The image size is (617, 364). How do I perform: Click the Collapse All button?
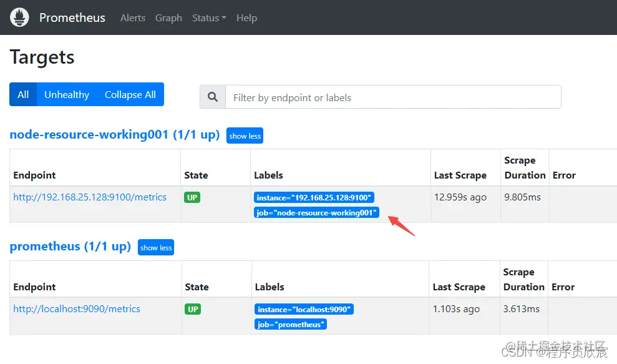point(130,94)
